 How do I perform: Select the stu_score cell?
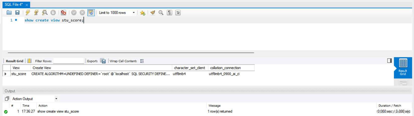20,74
